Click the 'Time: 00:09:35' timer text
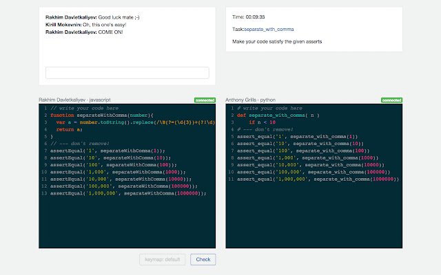Viewport: 441px width, 275px height. pos(249,16)
